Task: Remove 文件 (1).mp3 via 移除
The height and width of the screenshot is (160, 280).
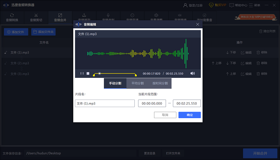Action: coord(262,52)
